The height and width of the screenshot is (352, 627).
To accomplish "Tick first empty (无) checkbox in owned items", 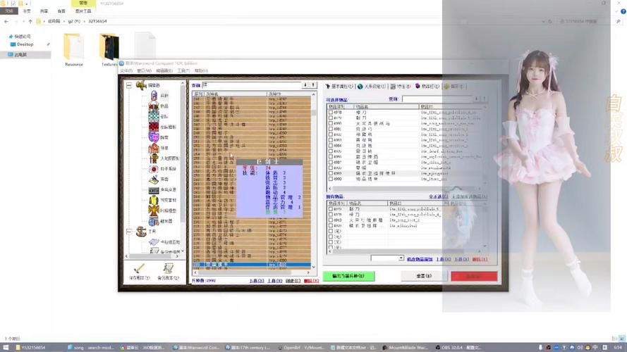I will point(330,231).
